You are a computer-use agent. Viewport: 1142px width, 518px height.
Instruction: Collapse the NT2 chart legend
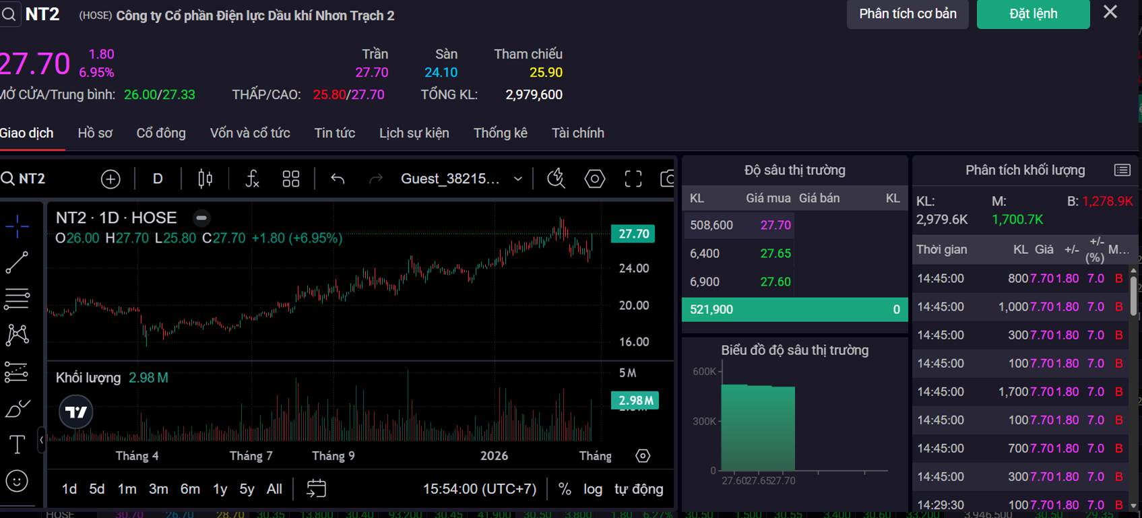point(201,218)
